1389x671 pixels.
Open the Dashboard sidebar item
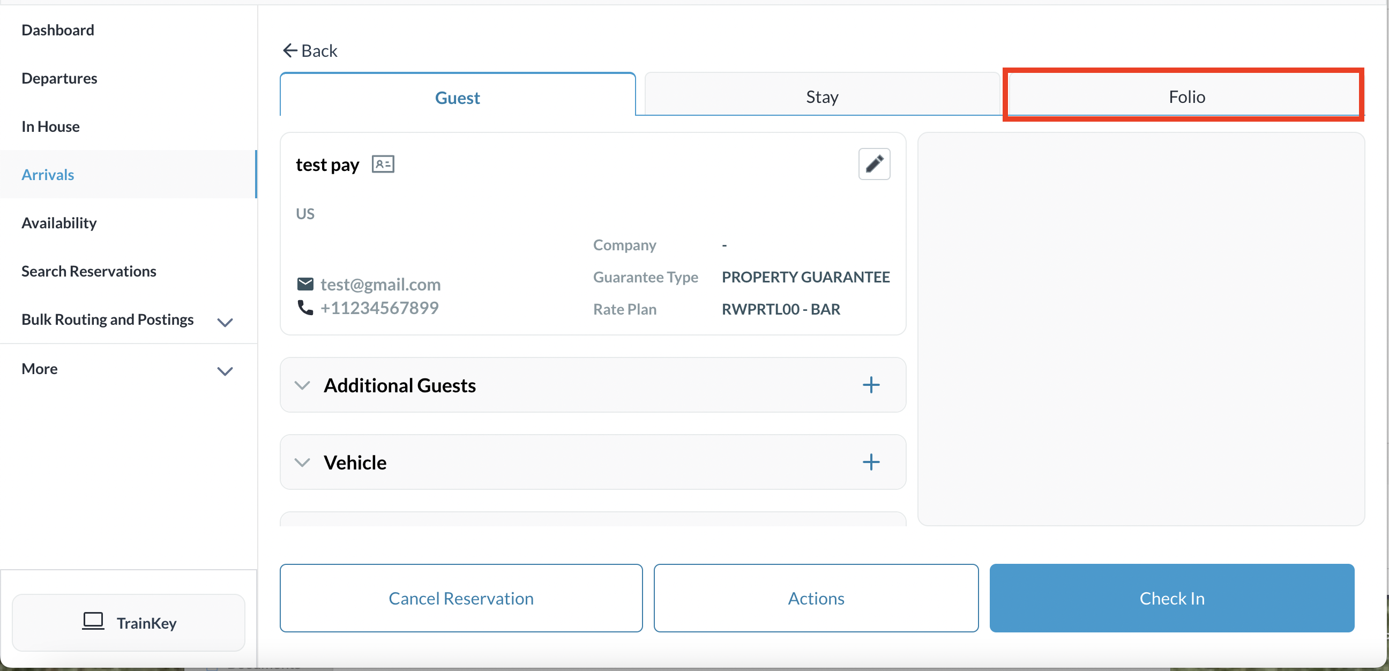[x=58, y=30]
